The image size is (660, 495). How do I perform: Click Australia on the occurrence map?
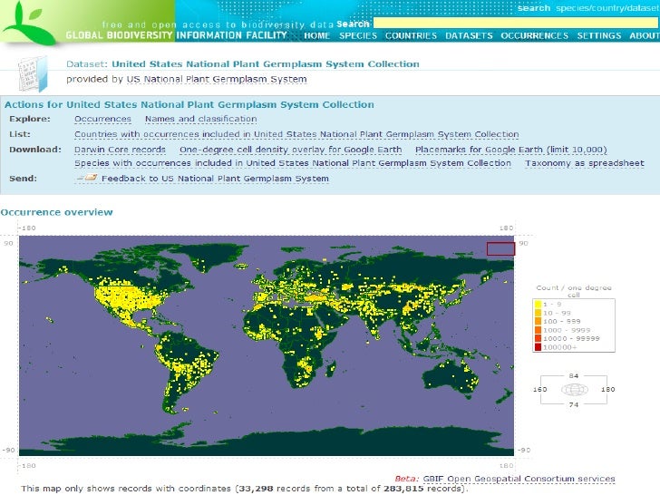pos(451,377)
